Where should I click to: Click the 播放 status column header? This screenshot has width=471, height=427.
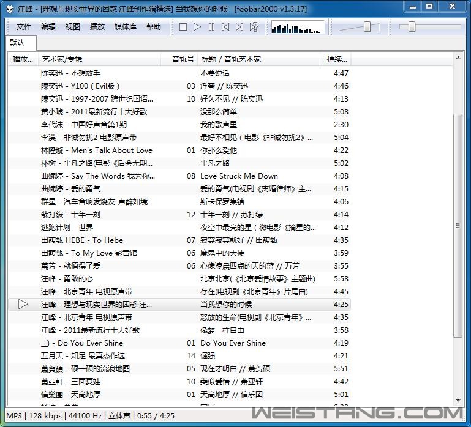click(23, 59)
